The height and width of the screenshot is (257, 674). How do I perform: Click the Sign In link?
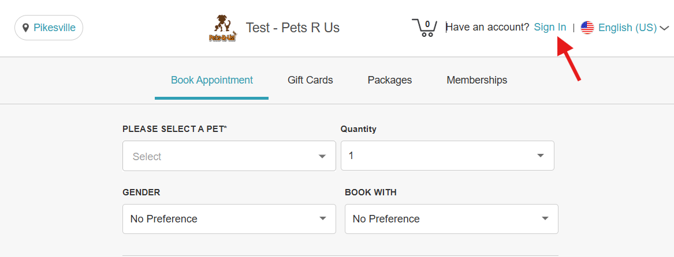tap(550, 27)
